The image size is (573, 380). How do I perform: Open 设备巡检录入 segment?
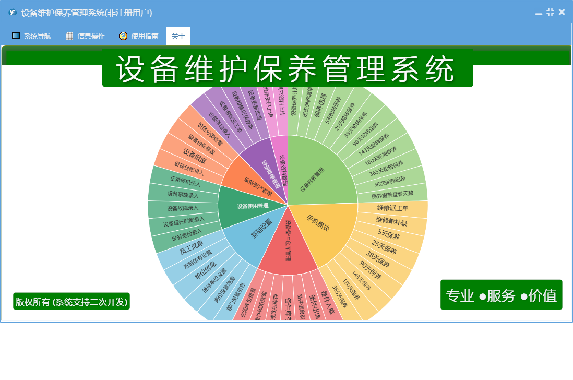point(187,234)
